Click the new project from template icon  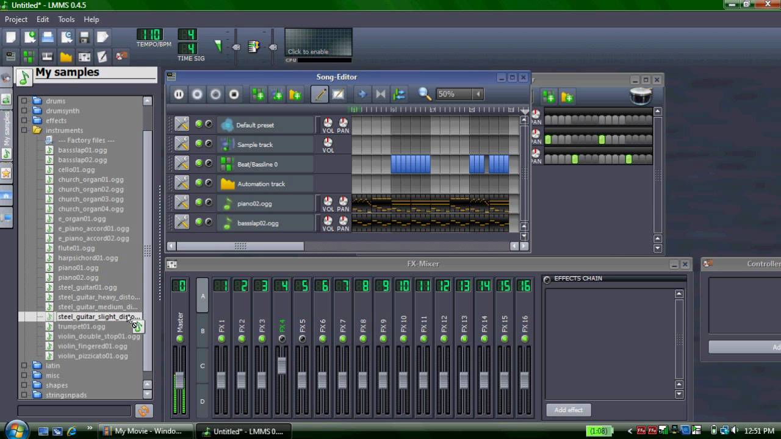29,38
